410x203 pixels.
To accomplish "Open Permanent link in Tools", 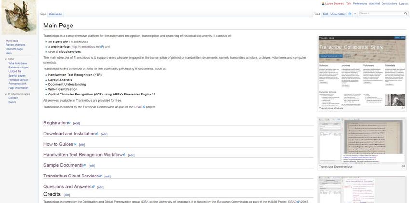I will (x=17, y=84).
